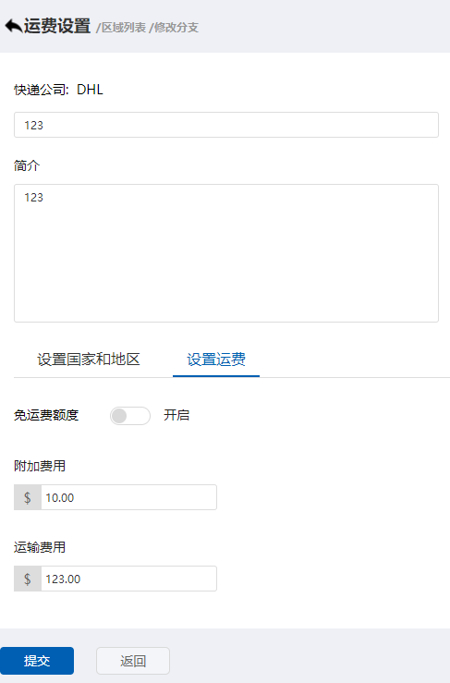The height and width of the screenshot is (683, 450).
Task: Focus the 运输费用 amount field showing 123.00
Action: (x=129, y=579)
